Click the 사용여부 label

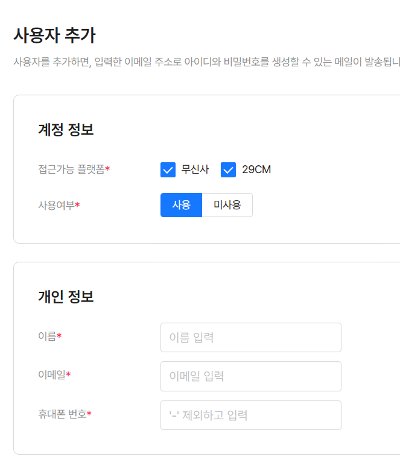tap(56, 205)
